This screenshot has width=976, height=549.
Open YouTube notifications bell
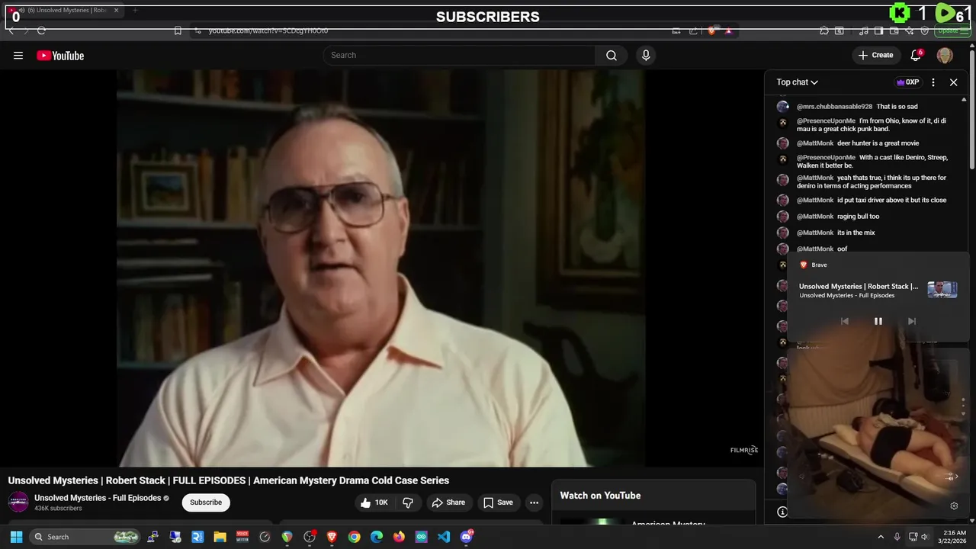tap(916, 55)
